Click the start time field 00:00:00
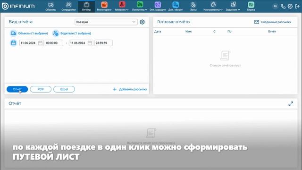The height and width of the screenshot is (170, 302). point(54,43)
